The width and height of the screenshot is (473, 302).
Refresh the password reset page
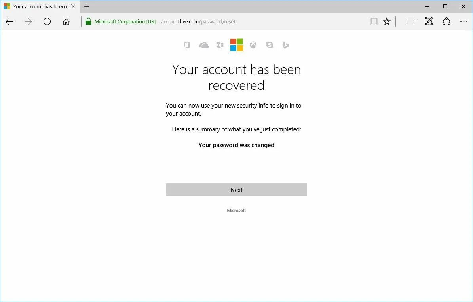(x=47, y=21)
